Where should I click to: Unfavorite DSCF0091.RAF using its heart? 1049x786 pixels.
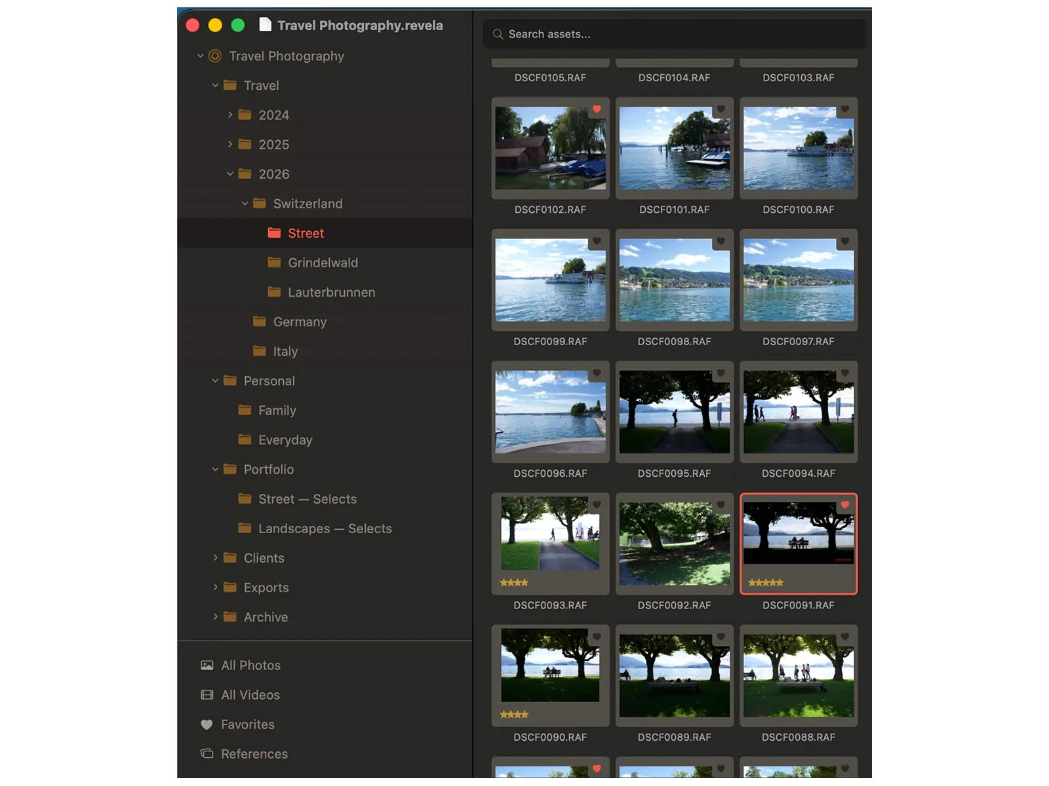844,504
